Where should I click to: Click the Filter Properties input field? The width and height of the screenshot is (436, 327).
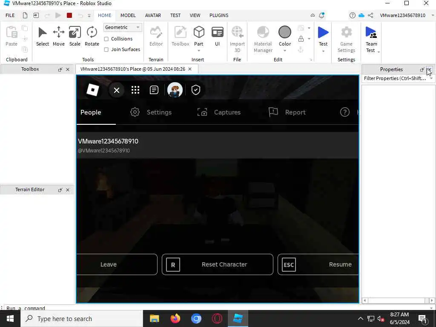[396, 78]
